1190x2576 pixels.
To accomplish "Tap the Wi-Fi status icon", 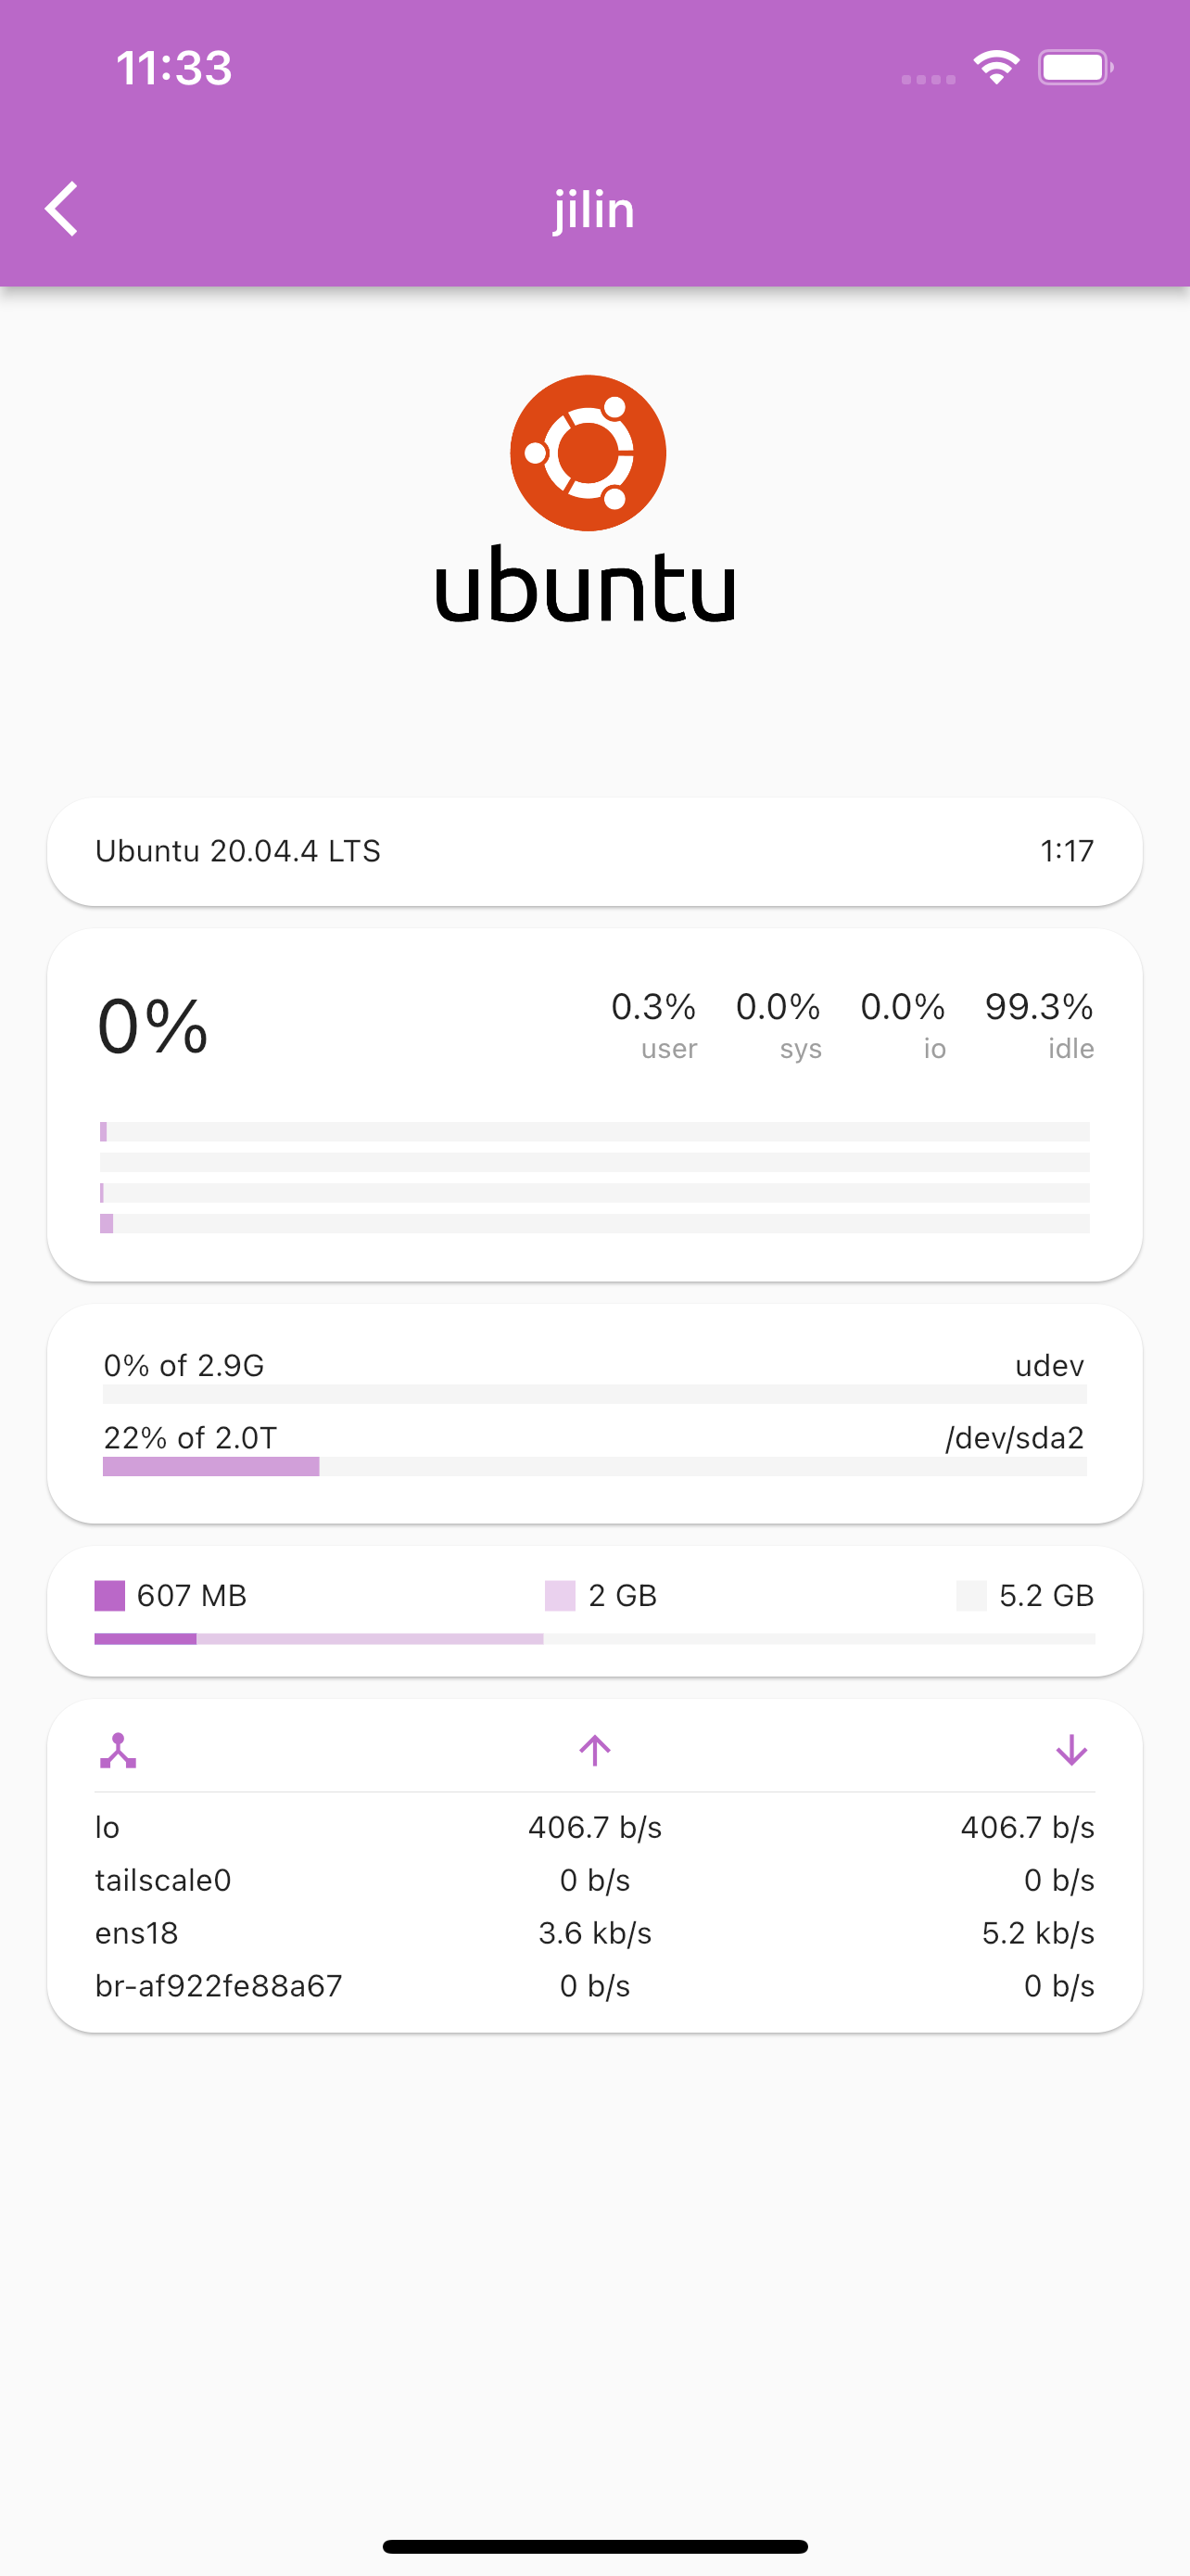I will (x=996, y=68).
